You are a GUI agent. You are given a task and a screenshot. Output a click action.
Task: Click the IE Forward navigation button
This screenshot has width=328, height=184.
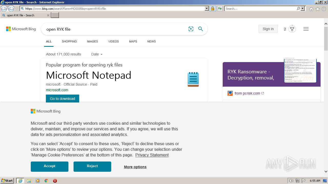(x=11, y=9)
